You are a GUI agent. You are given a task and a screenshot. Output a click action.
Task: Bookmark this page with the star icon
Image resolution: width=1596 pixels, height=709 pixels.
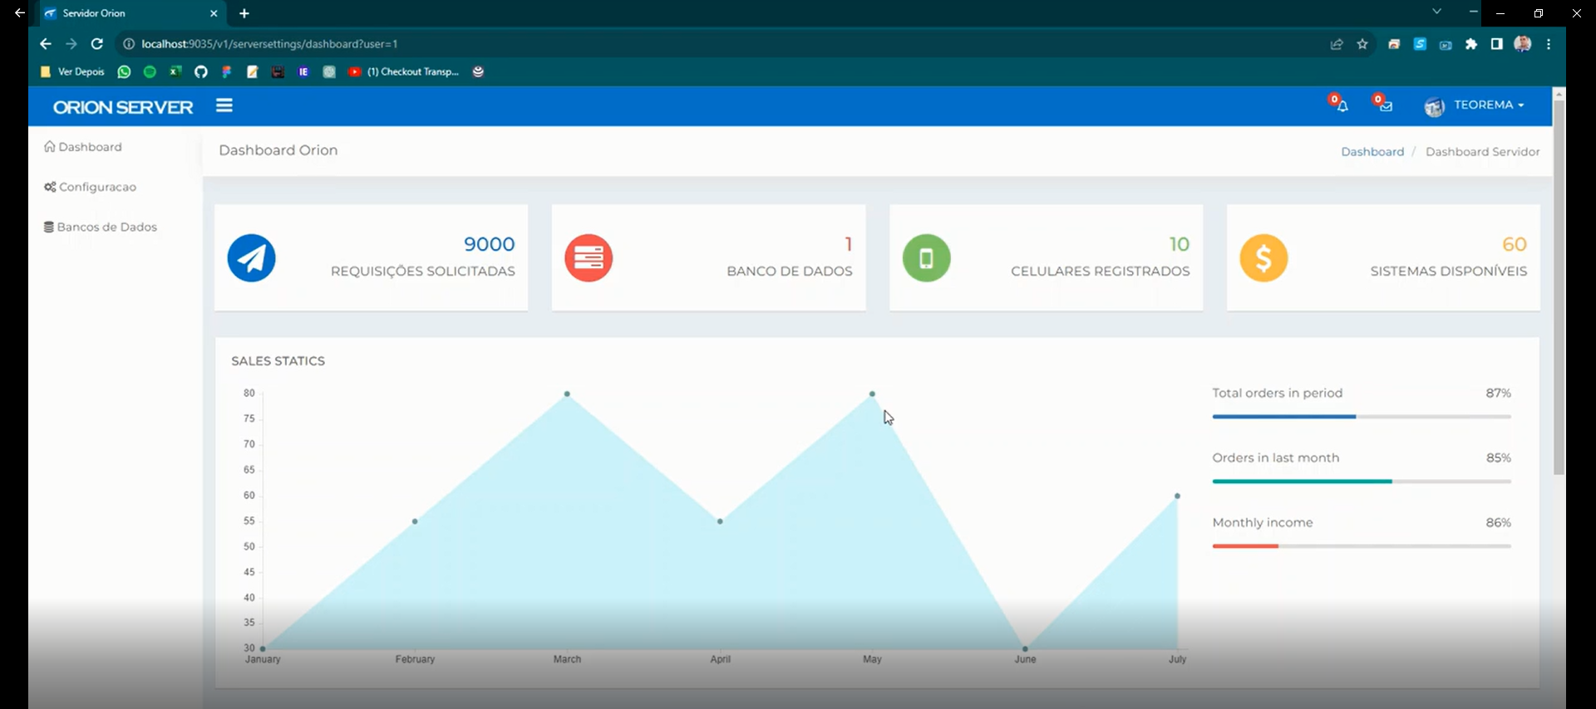click(x=1362, y=44)
